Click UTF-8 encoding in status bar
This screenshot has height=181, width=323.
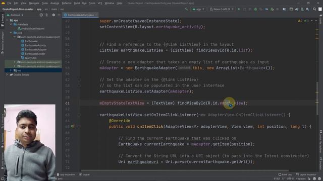click(x=291, y=179)
